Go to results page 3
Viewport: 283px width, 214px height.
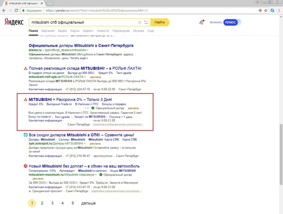pyautogui.click(x=52, y=203)
